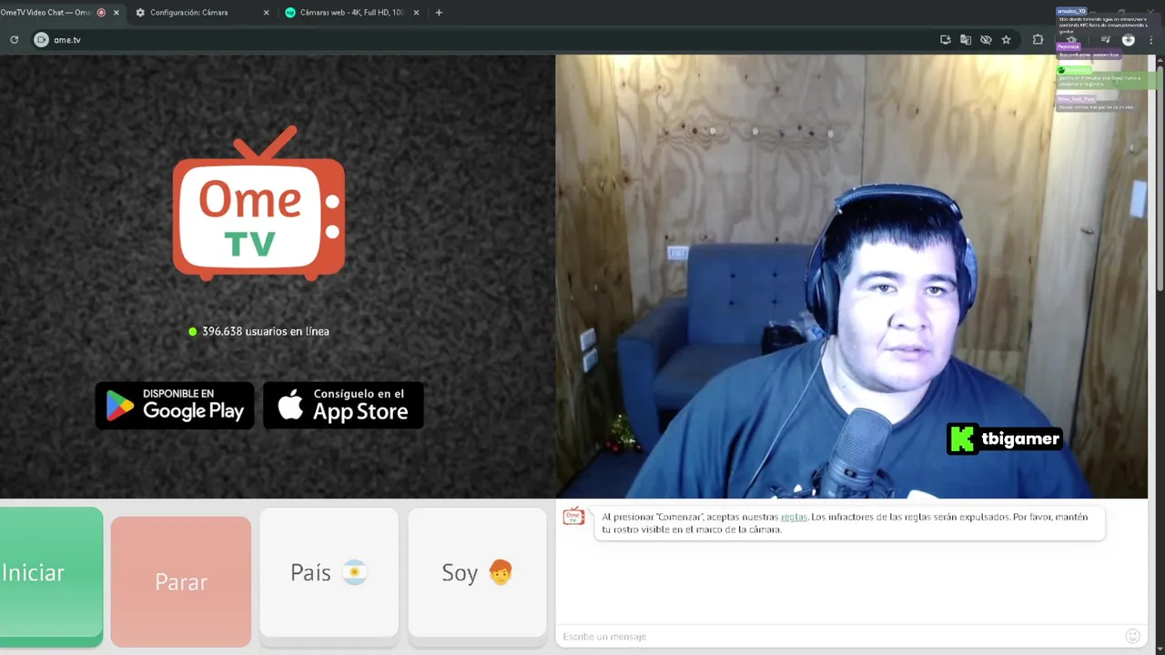Open the Cámaras web 4K tab
This screenshot has height=655, width=1165.
tap(350, 13)
